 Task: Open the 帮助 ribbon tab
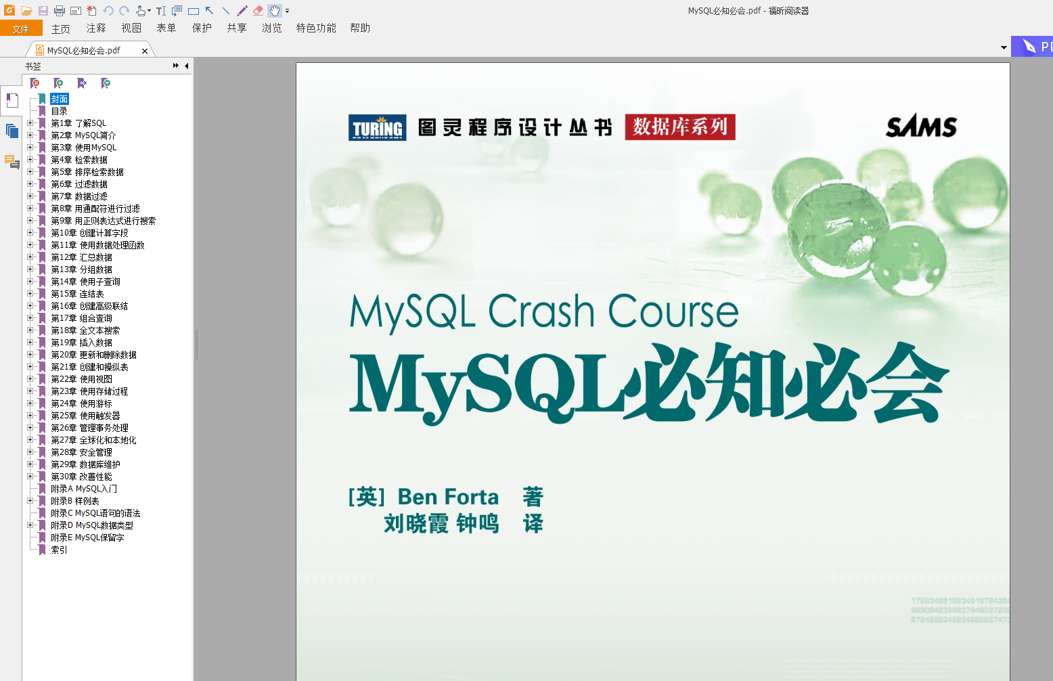pyautogui.click(x=360, y=28)
